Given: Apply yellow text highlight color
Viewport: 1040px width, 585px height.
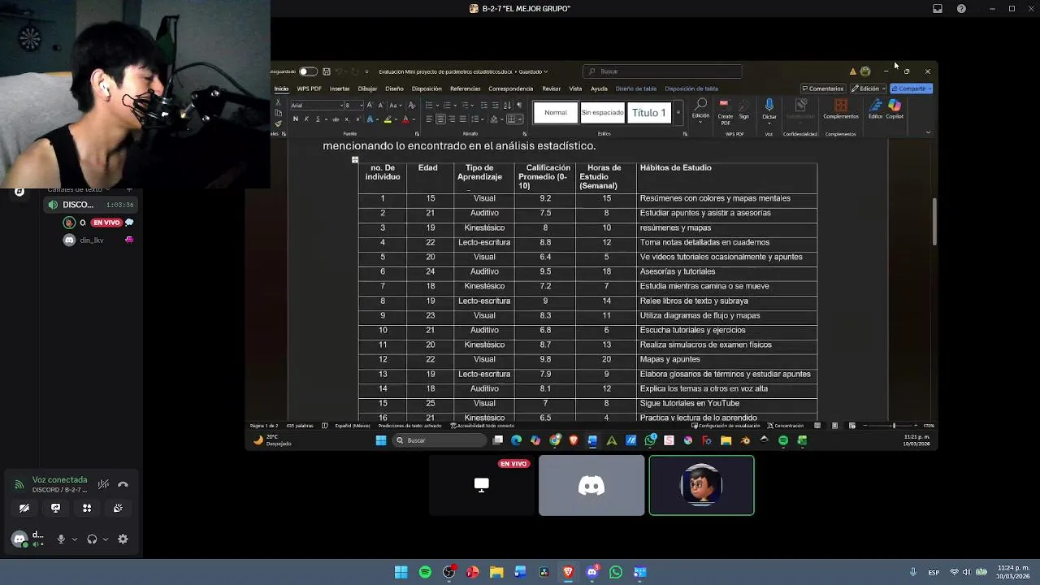Looking at the screenshot, I should pos(388,119).
